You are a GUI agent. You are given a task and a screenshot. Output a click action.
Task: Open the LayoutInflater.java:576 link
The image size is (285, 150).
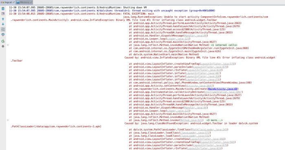click(x=217, y=64)
